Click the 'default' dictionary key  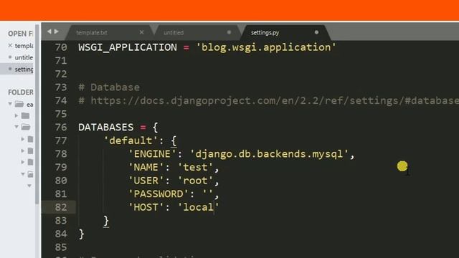pyautogui.click(x=131, y=140)
